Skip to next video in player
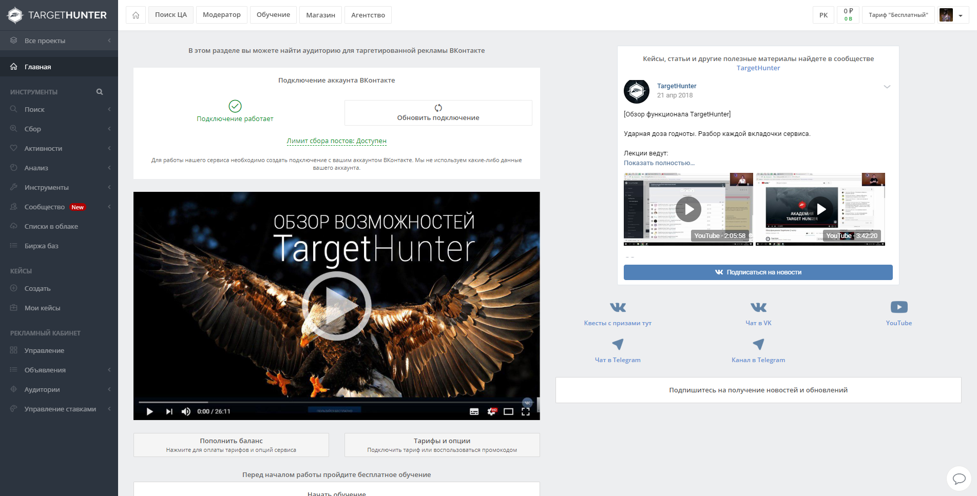The image size is (977, 496). [x=169, y=411]
